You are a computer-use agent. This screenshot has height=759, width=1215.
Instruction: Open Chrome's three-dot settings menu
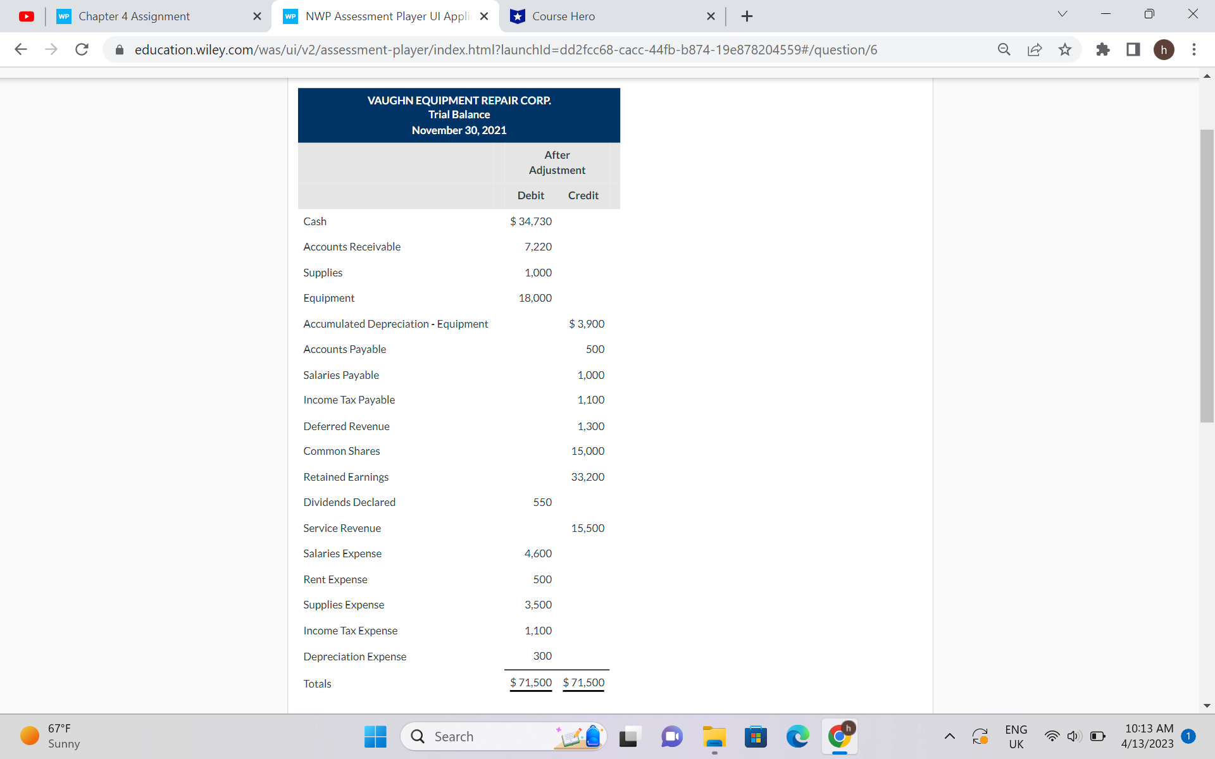pos(1194,49)
